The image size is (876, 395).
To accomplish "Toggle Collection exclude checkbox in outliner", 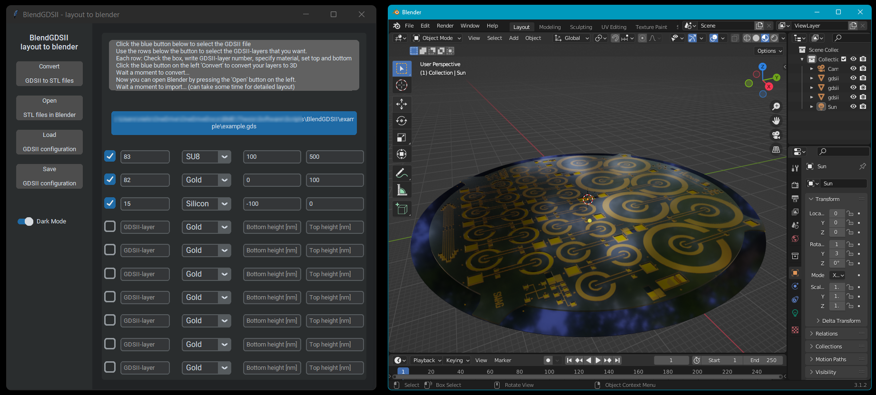I will [x=844, y=59].
